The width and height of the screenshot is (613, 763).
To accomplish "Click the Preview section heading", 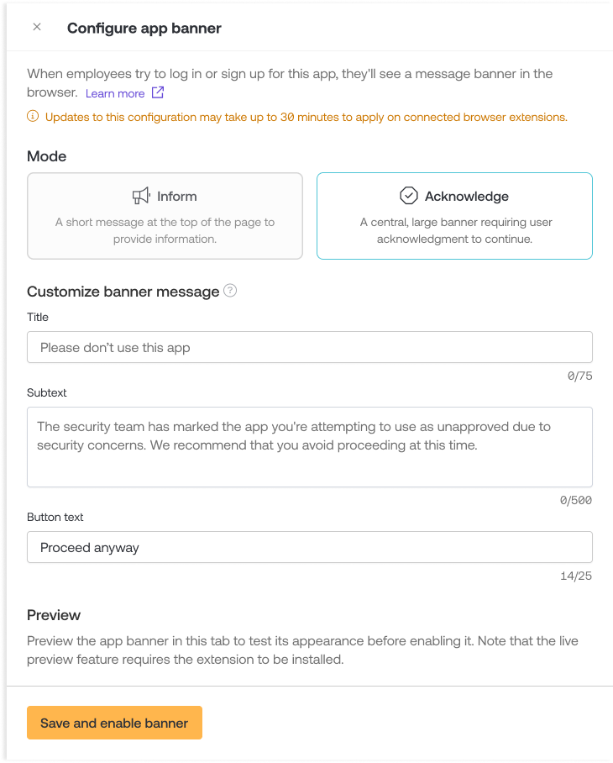I will point(53,615).
